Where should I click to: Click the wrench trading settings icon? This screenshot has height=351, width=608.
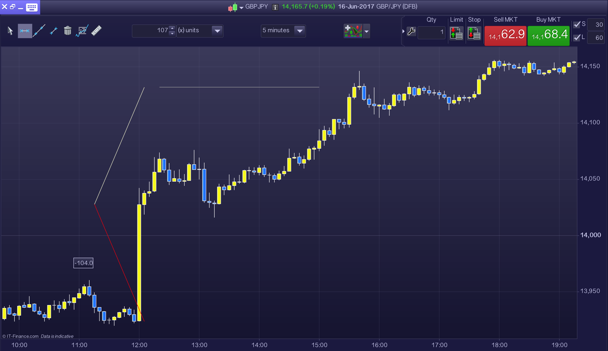[411, 31]
